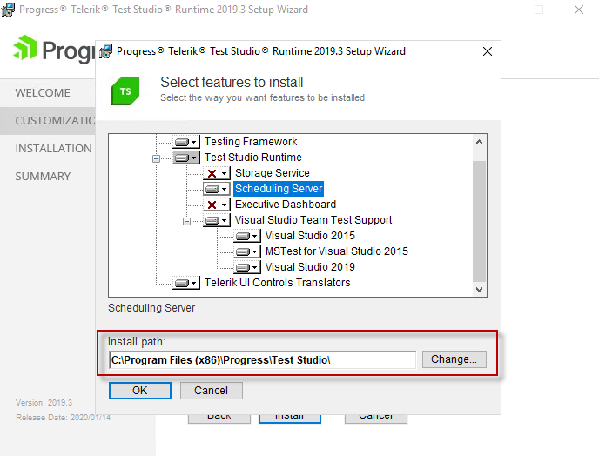Screen dimensions: 599x456
Task: Select the Visual Studio 2015 feature label
Action: [x=310, y=236]
